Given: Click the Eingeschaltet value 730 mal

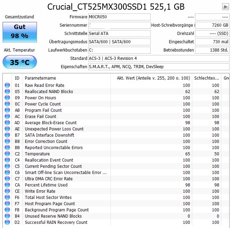Looking at the screenshot, I should pos(212,42).
